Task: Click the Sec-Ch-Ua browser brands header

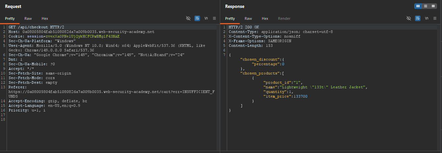Action: (97, 55)
